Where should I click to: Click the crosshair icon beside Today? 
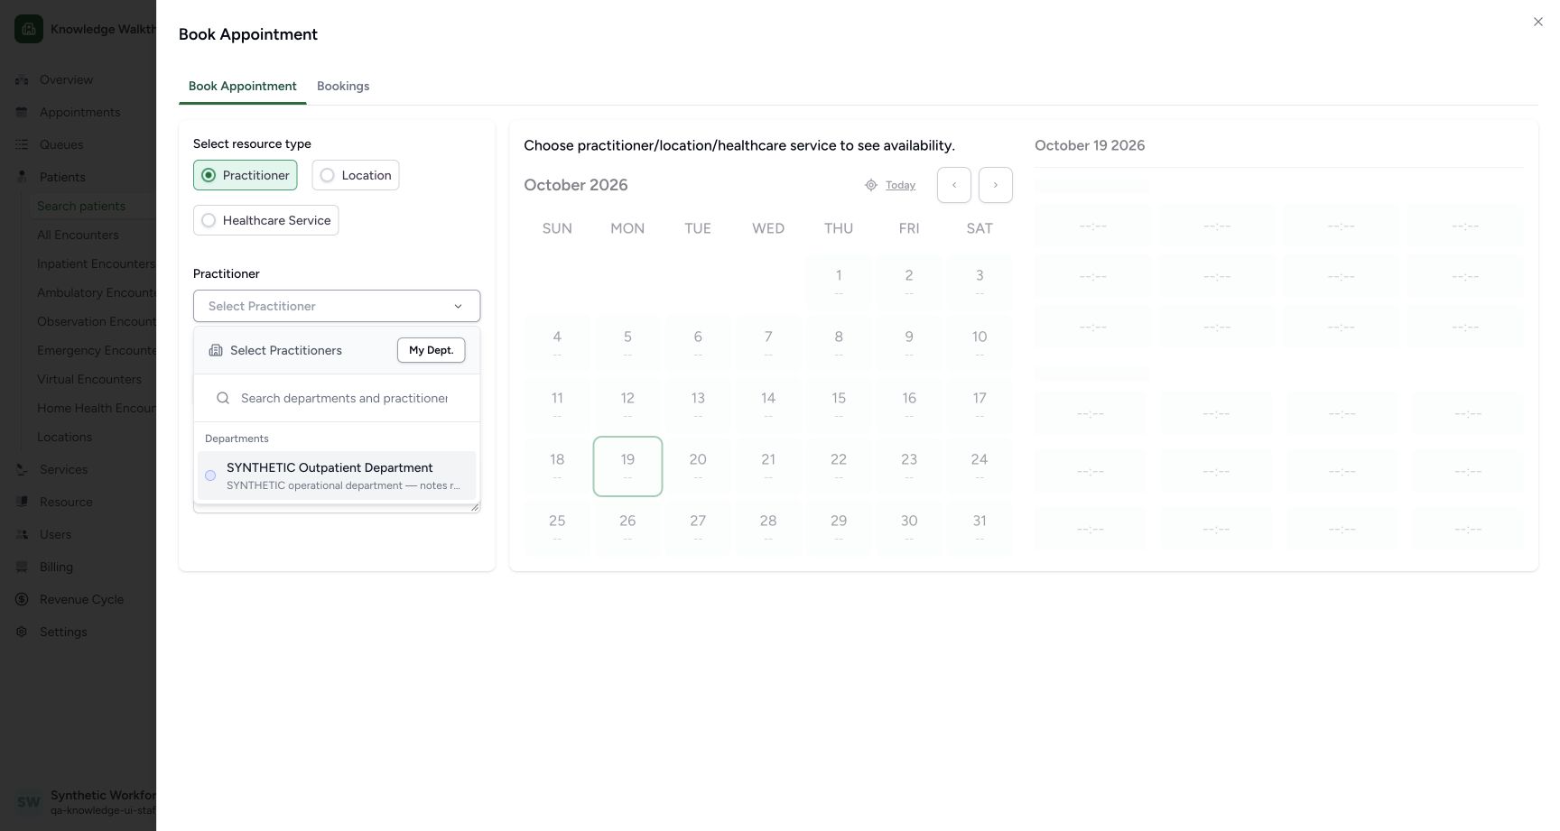click(871, 185)
